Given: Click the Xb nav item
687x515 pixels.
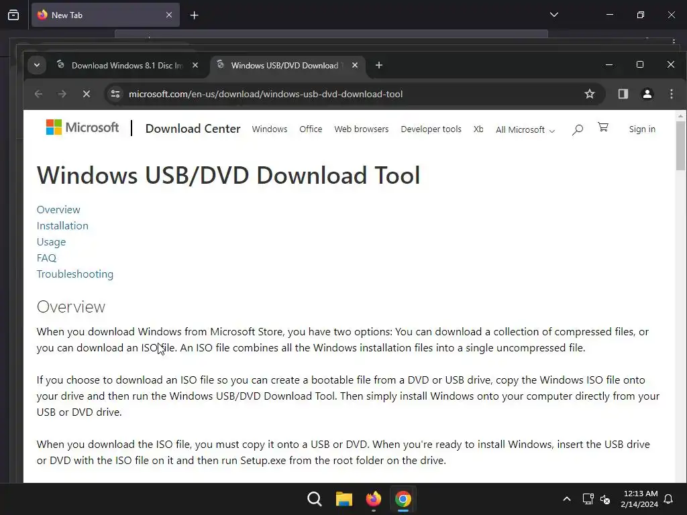Looking at the screenshot, I should point(478,129).
